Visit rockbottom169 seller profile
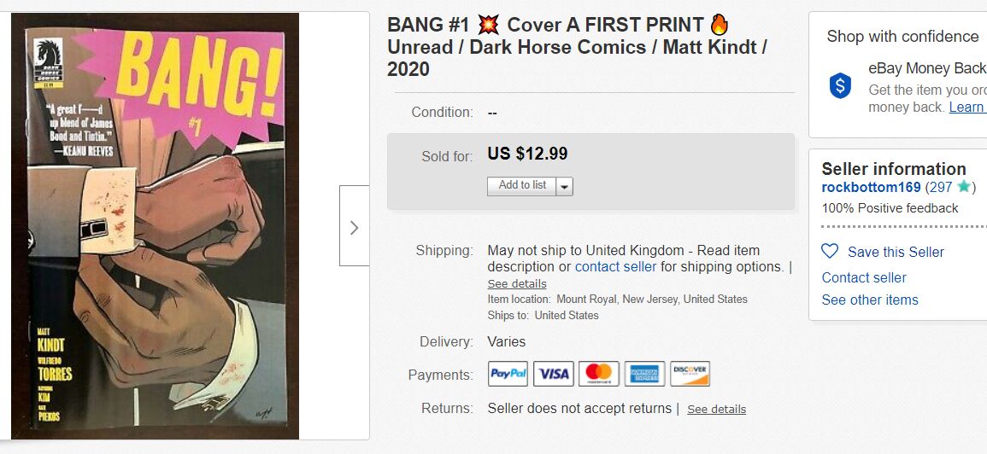Image resolution: width=987 pixels, height=454 pixels. (871, 187)
